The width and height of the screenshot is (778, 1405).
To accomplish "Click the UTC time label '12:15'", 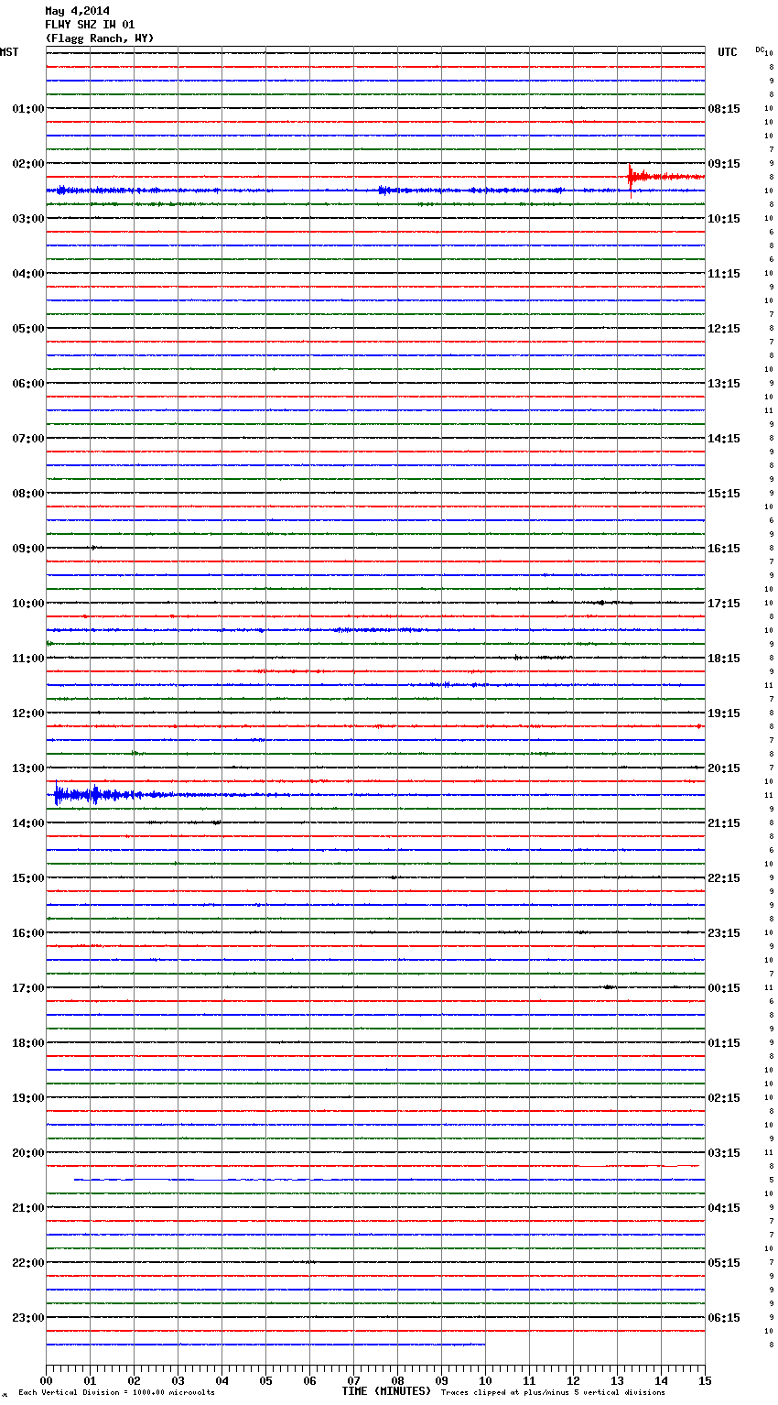I will (724, 329).
